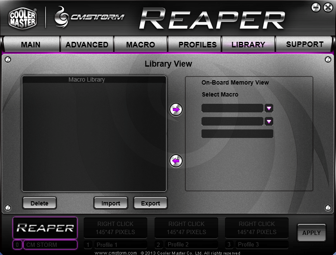Screen dimensions: 336x255
Task: Click the Library View heading
Action: tap(168, 64)
